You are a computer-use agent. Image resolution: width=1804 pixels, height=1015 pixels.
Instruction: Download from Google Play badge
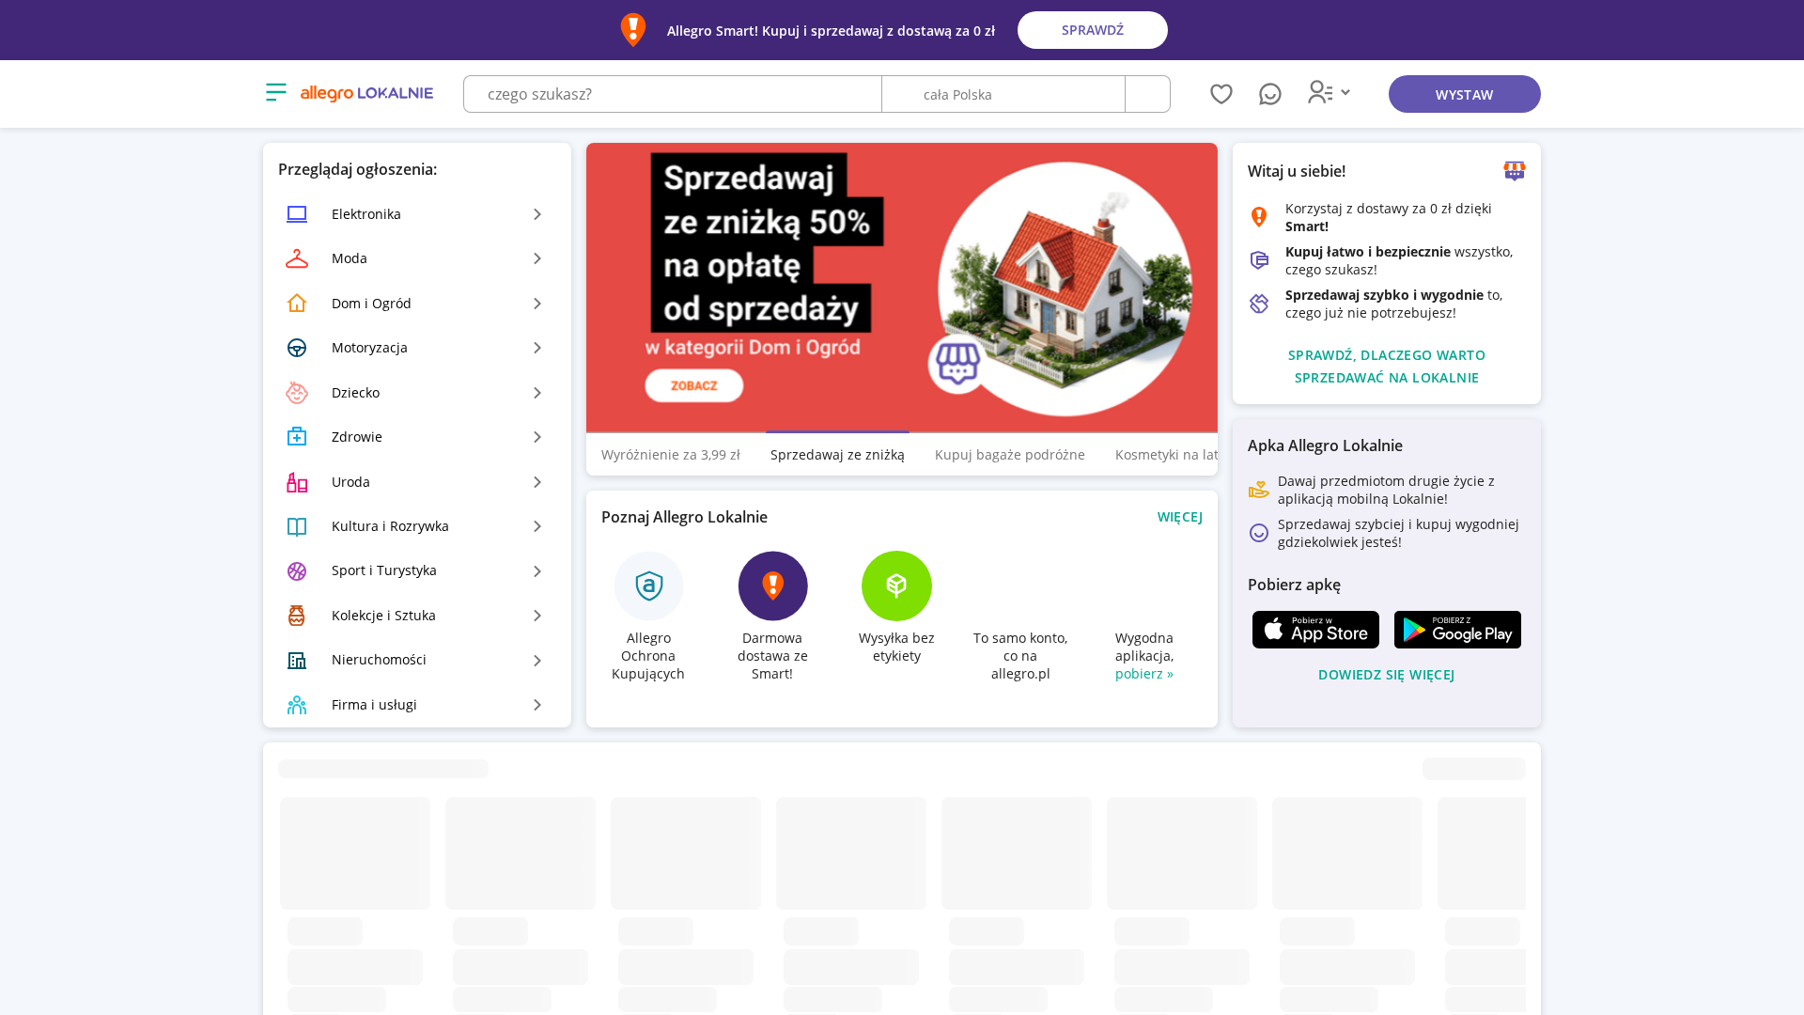[x=1457, y=630]
